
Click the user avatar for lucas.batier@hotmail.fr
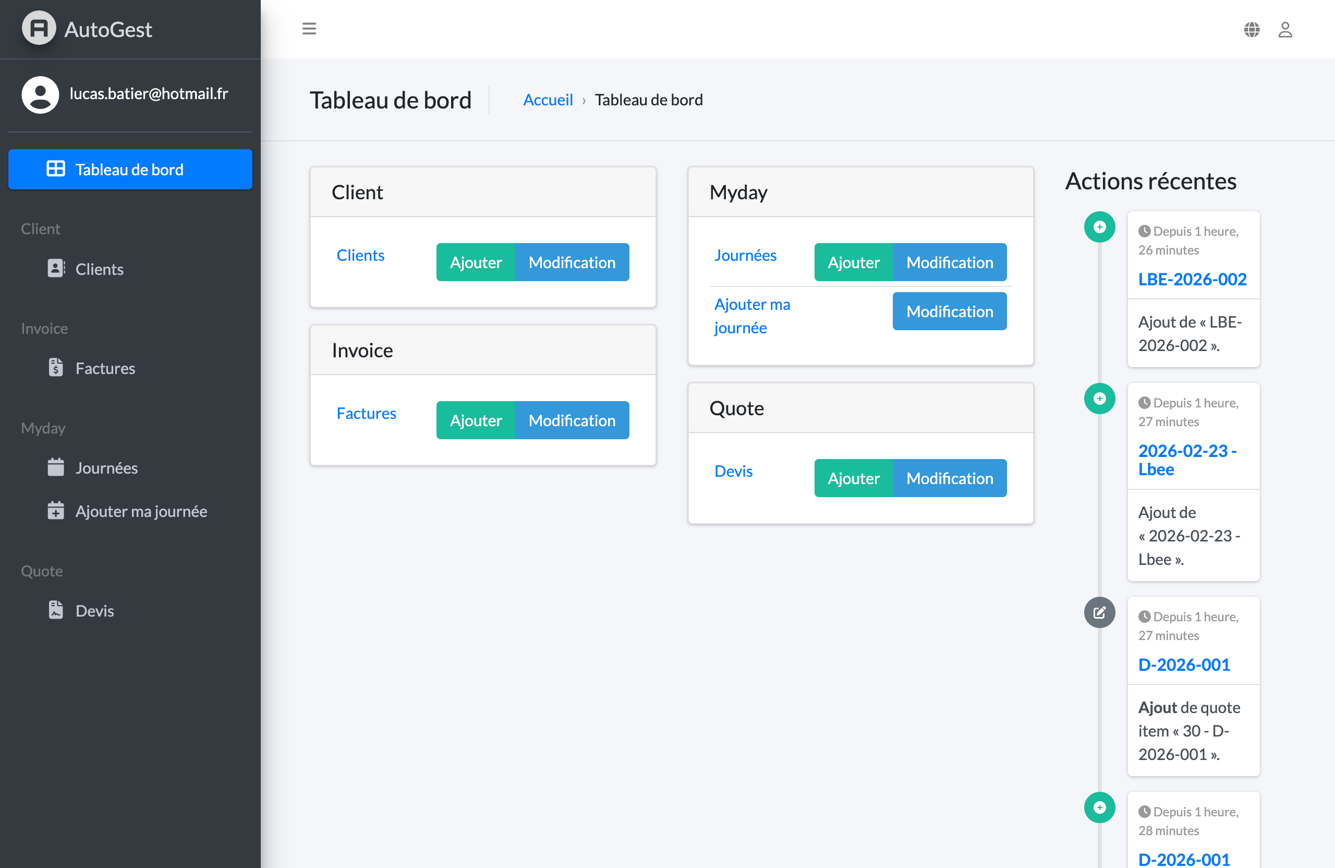click(x=40, y=94)
